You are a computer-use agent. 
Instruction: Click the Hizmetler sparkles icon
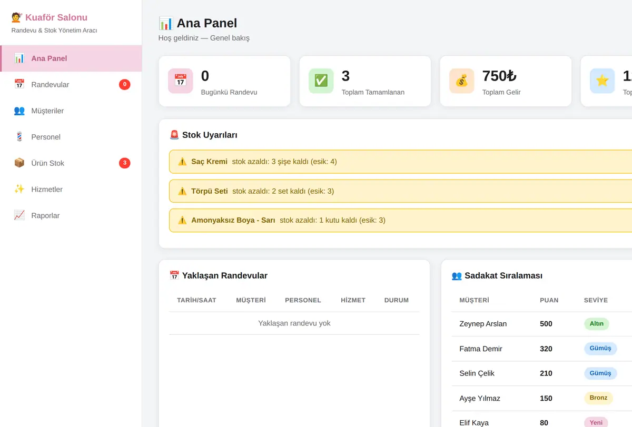19,189
